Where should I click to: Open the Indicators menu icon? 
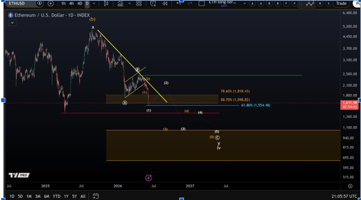(x=121, y=3)
